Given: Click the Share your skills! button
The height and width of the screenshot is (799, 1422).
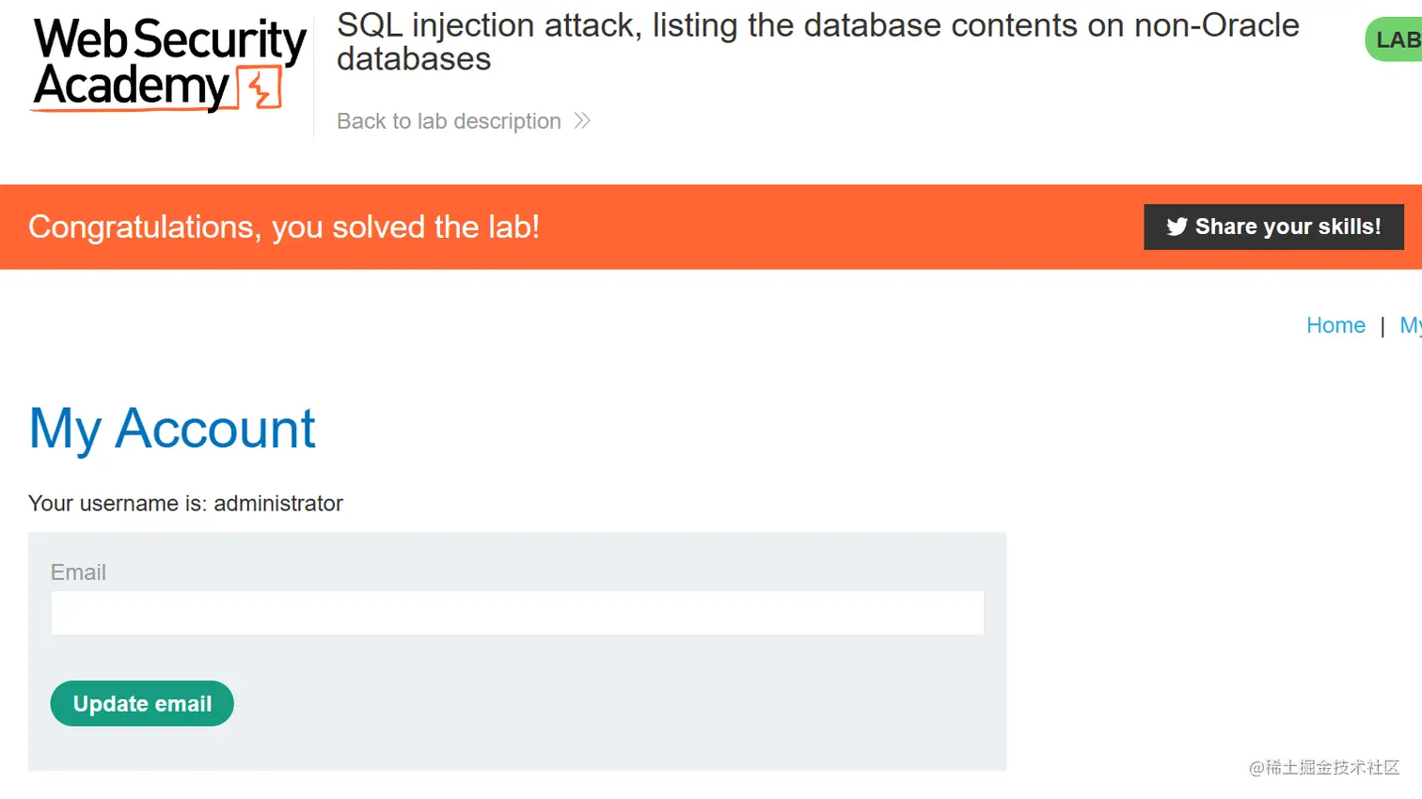Looking at the screenshot, I should (1273, 227).
